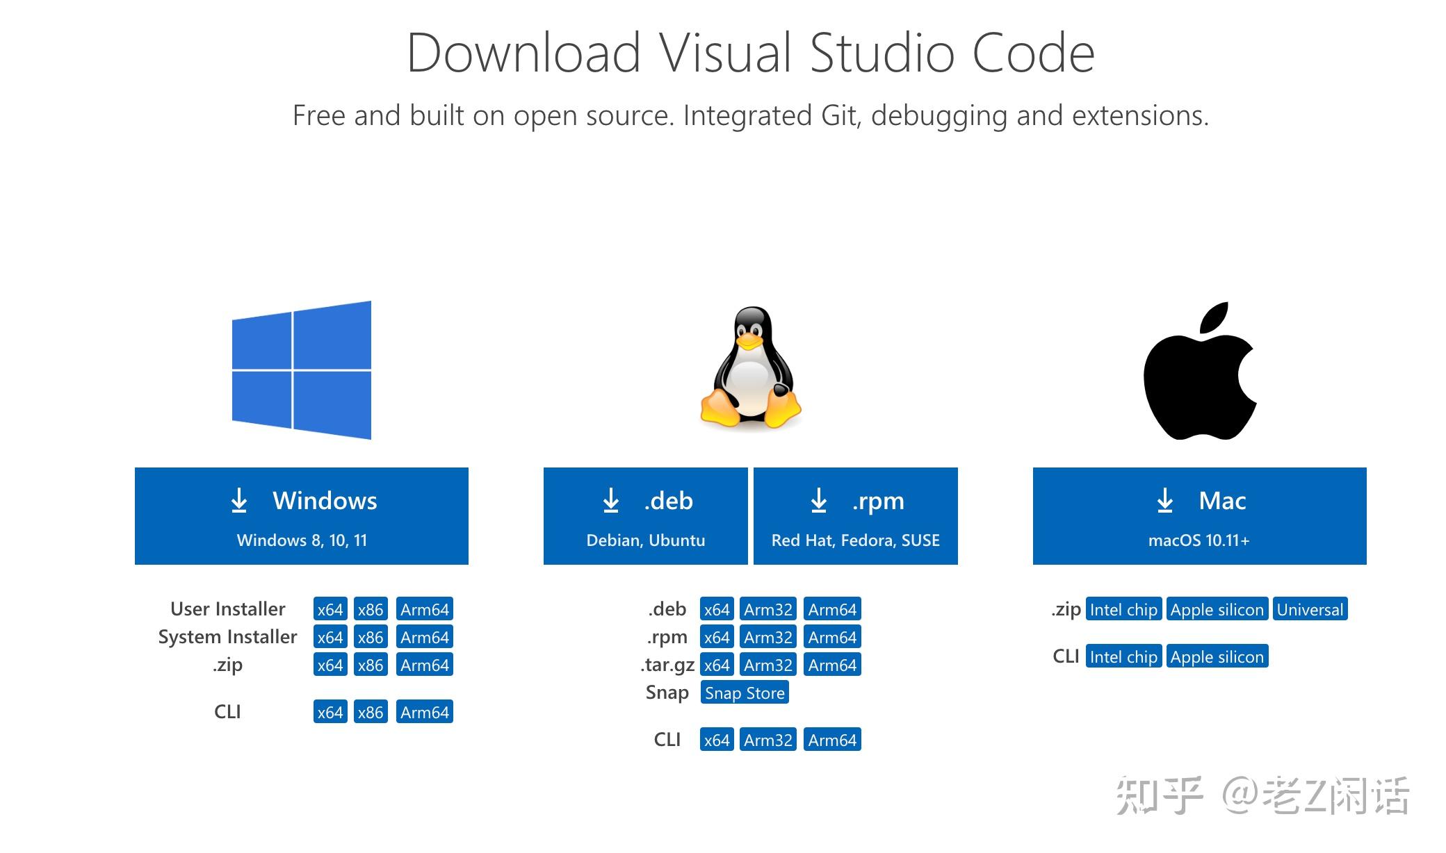Select Windows System Installer Arm64
The height and width of the screenshot is (853, 1446).
coord(425,637)
